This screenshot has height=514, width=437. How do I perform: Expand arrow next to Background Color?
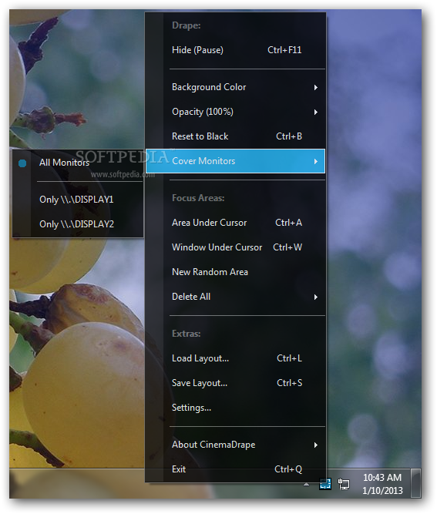pos(316,88)
